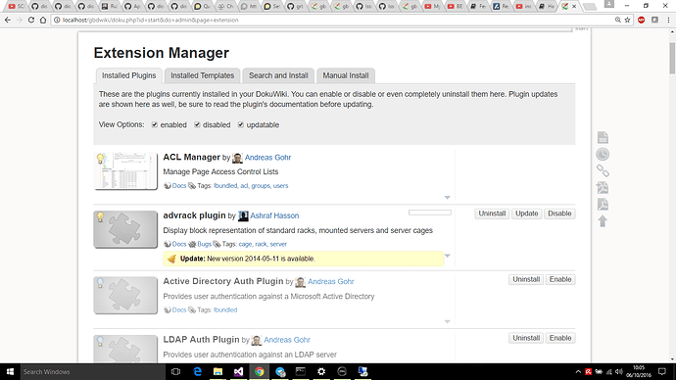
Task: Click the page vertical scrollbar thumb
Action: (x=672, y=58)
